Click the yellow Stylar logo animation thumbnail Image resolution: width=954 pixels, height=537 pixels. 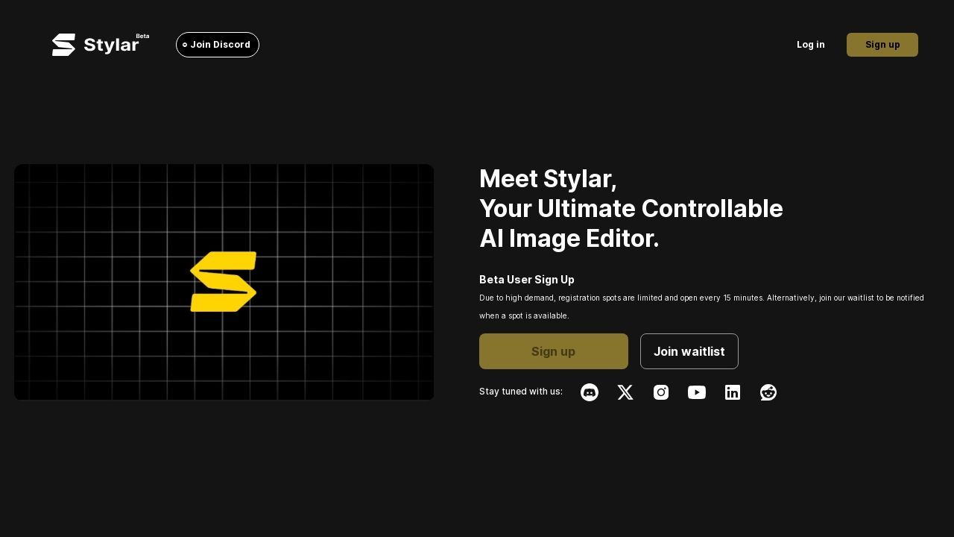[224, 282]
